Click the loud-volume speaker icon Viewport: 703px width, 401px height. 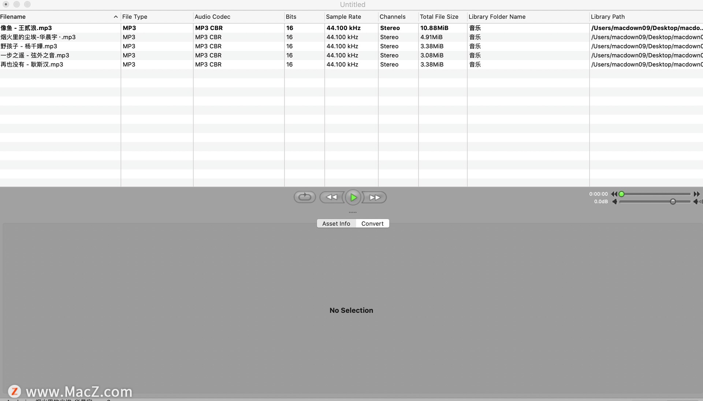697,202
